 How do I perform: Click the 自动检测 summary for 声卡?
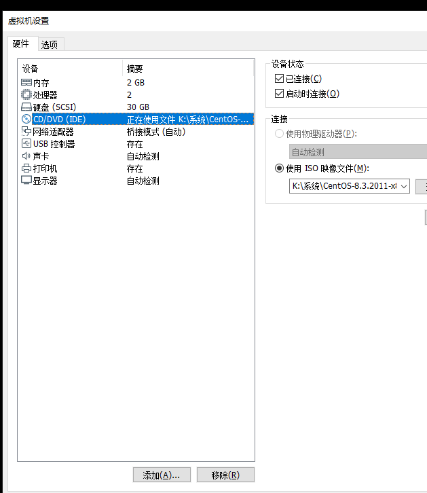(x=143, y=156)
